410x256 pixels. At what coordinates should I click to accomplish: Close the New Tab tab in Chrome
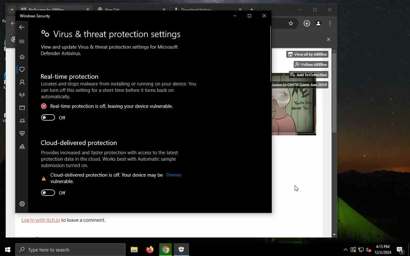click(164, 10)
